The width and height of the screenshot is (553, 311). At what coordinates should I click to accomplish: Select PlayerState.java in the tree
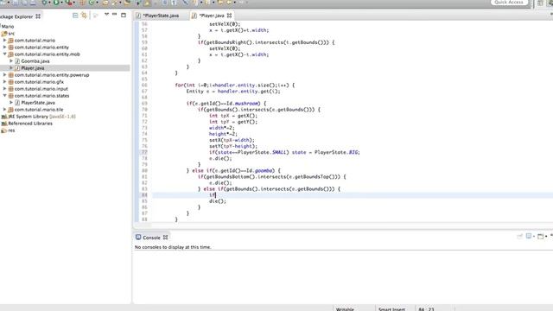(38, 103)
